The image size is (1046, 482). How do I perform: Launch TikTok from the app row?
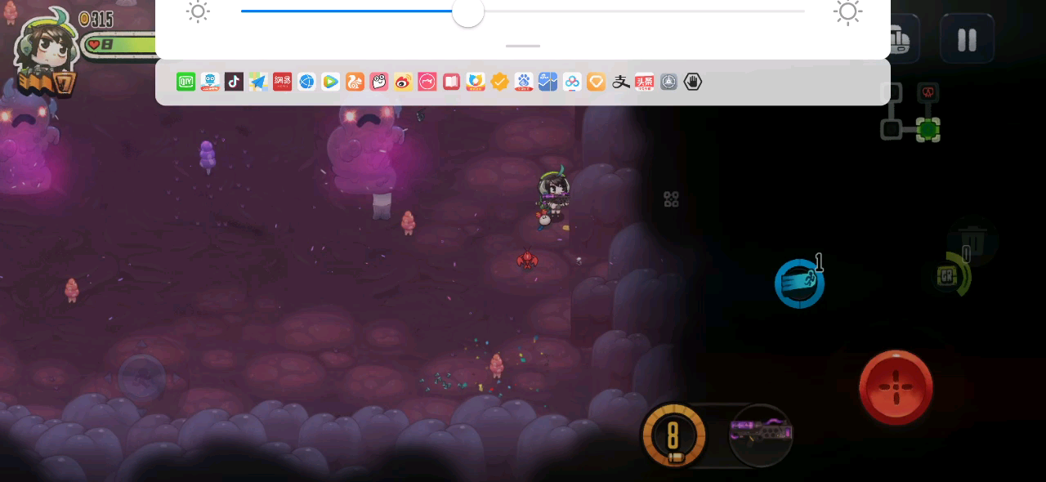[x=235, y=82]
